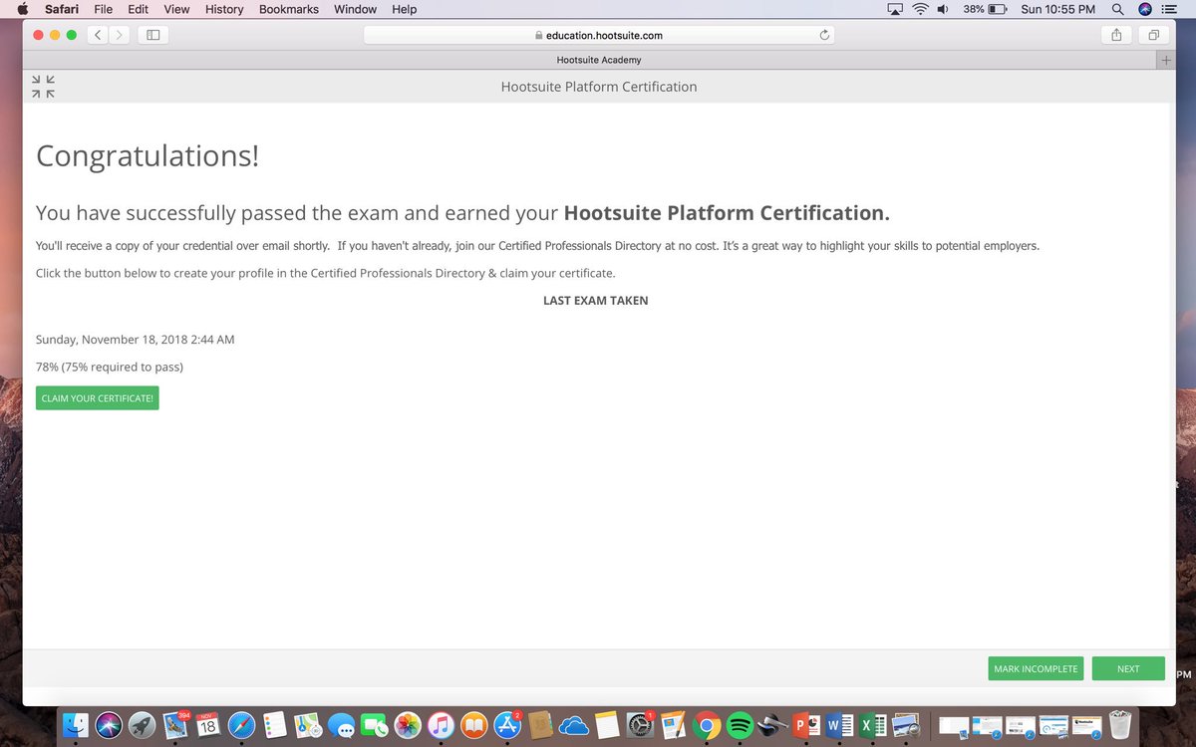Open FaceTime in the Dock
Viewport: 1196px width, 747px height.
pyautogui.click(x=374, y=725)
